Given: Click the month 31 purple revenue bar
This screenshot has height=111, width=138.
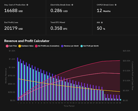Looking at the screenshot, I should (x=105, y=97).
